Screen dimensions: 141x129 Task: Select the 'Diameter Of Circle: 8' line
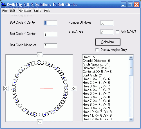pyautogui.click(x=97, y=68)
